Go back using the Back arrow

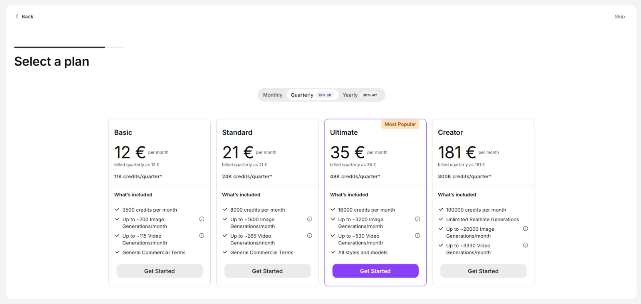point(24,16)
